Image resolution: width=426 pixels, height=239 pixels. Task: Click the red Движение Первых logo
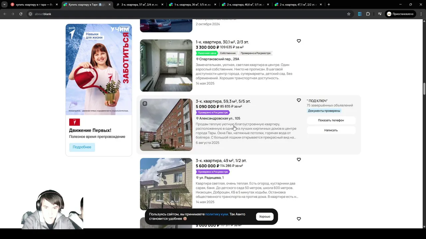point(75,122)
